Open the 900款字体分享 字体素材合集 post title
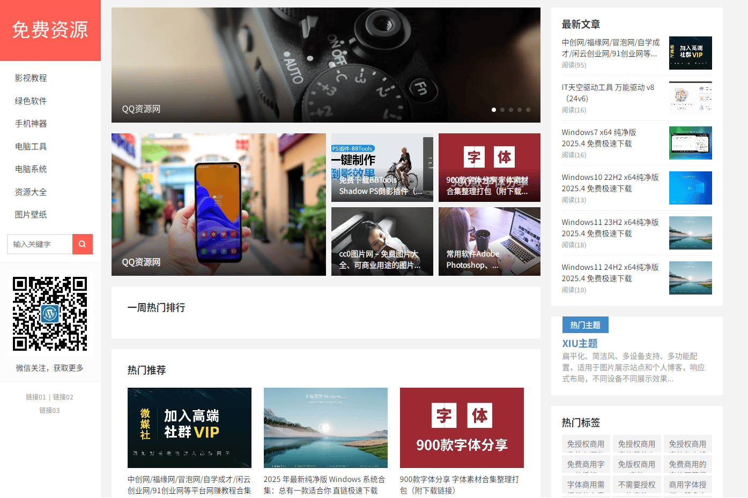The width and height of the screenshot is (748, 498). pos(460,485)
